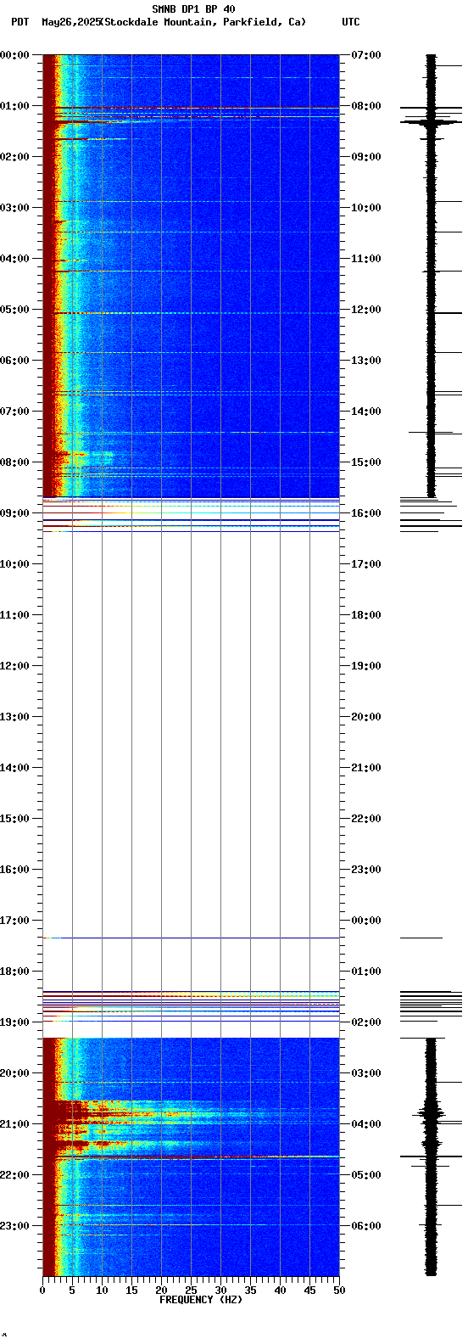Viewport: 468px width, 1344px height.
Task: Click the thin horizontal line near 17:20 PDT
Action: [191, 938]
